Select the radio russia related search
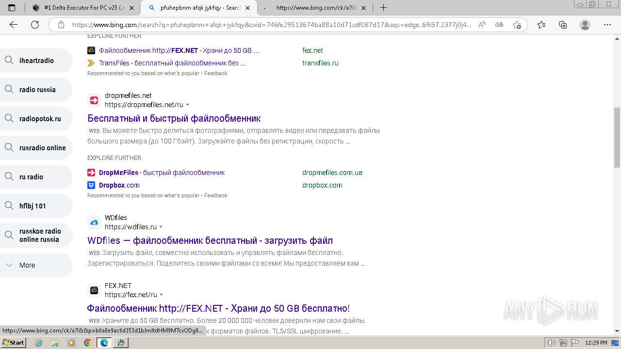The image size is (621, 349). point(36,90)
